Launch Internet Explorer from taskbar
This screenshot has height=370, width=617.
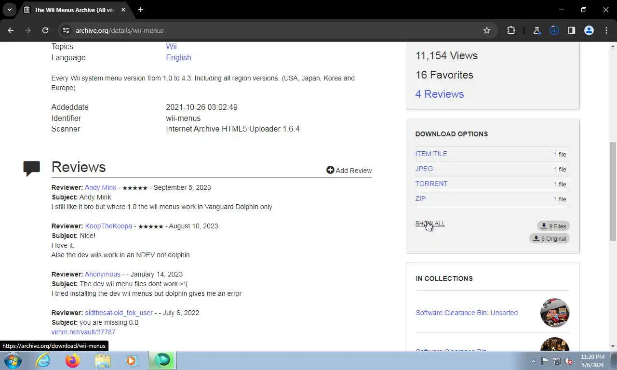click(x=43, y=360)
